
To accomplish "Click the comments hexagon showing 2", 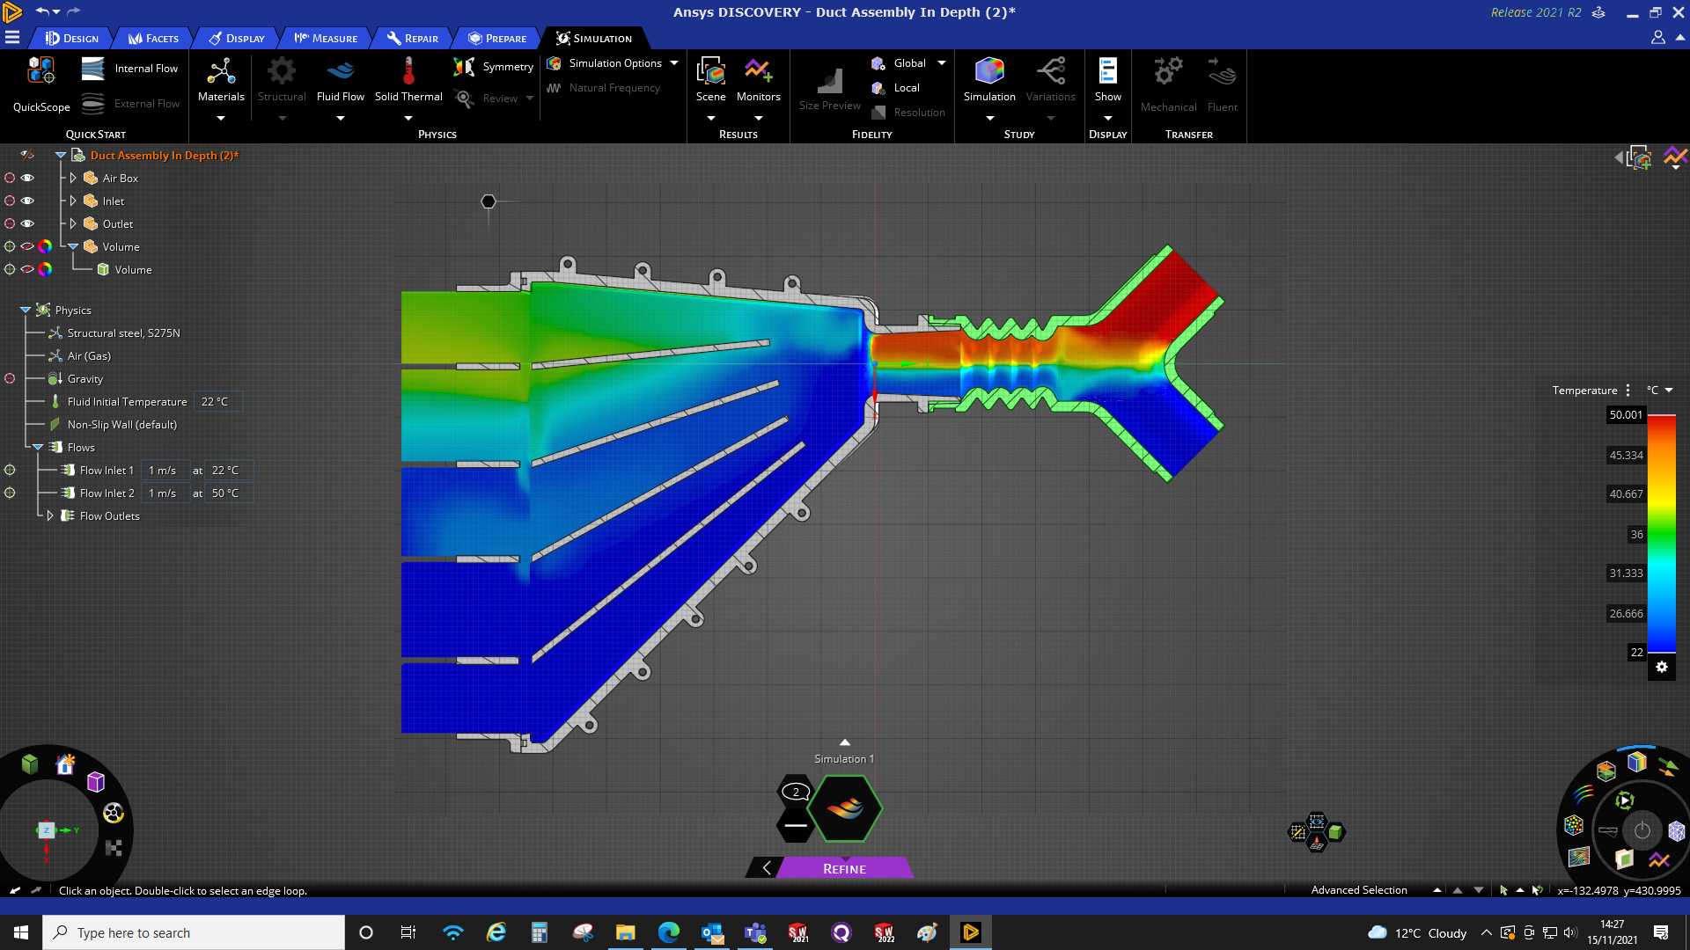I will click(x=796, y=792).
